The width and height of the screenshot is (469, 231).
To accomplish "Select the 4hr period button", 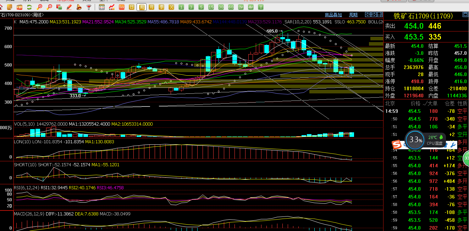I will [x=251, y=7].
